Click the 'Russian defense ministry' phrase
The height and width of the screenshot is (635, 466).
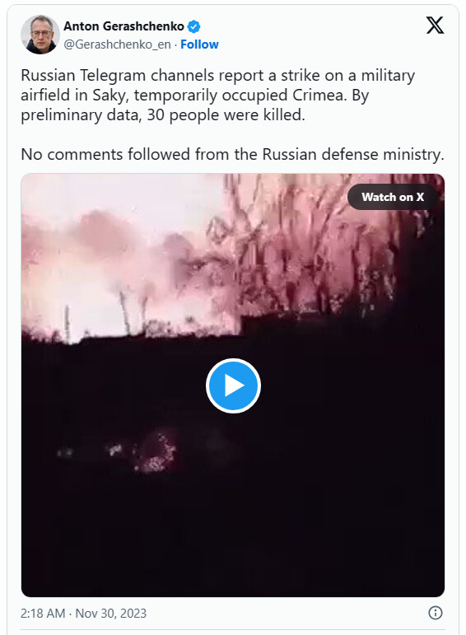click(x=353, y=155)
